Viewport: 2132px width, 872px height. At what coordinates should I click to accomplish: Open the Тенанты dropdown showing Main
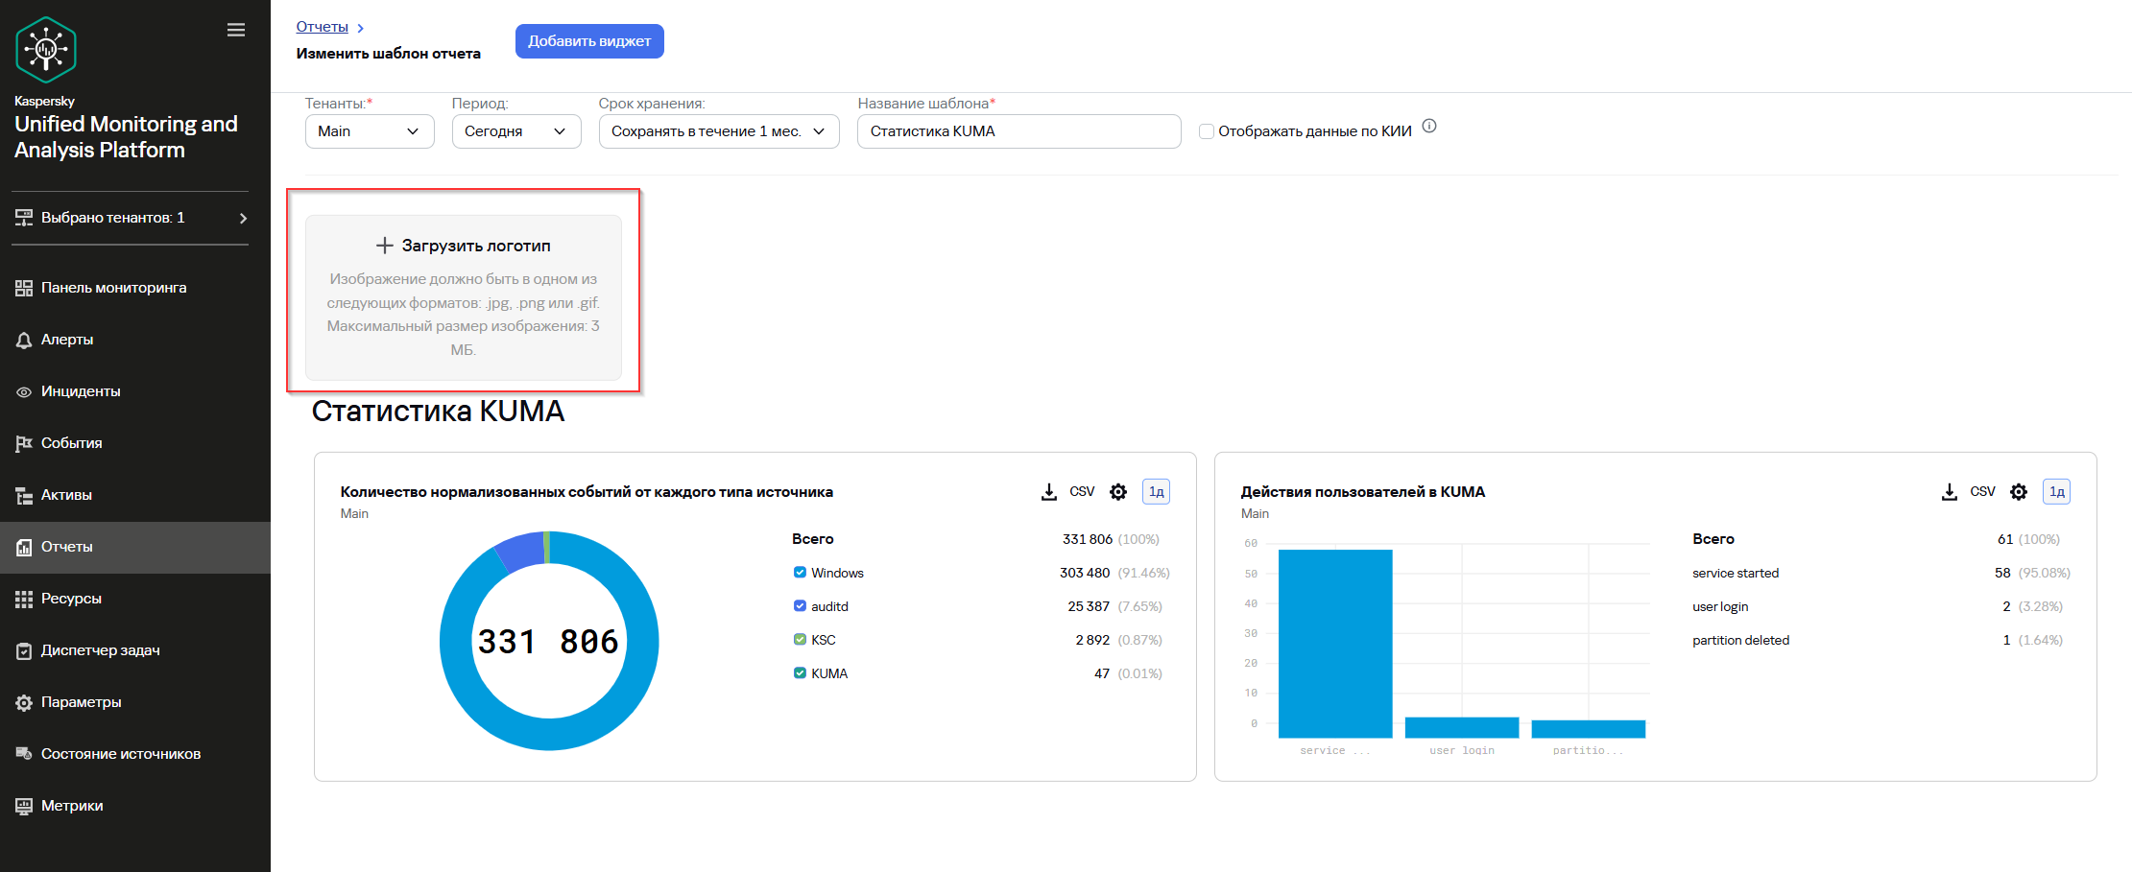370,131
